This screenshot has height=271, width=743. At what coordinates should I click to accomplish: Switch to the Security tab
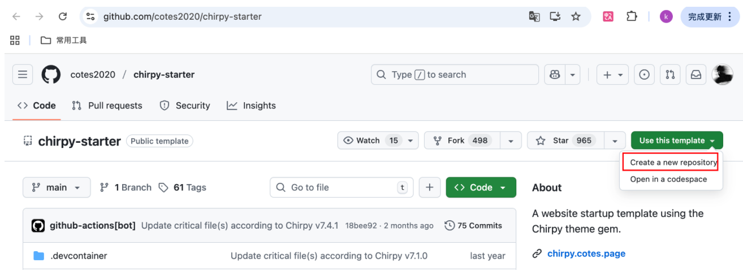tap(185, 106)
